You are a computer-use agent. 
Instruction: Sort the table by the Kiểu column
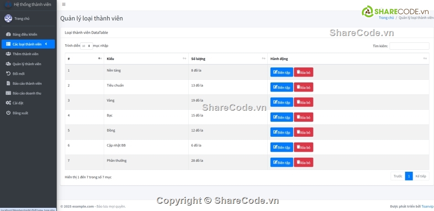[146, 59]
